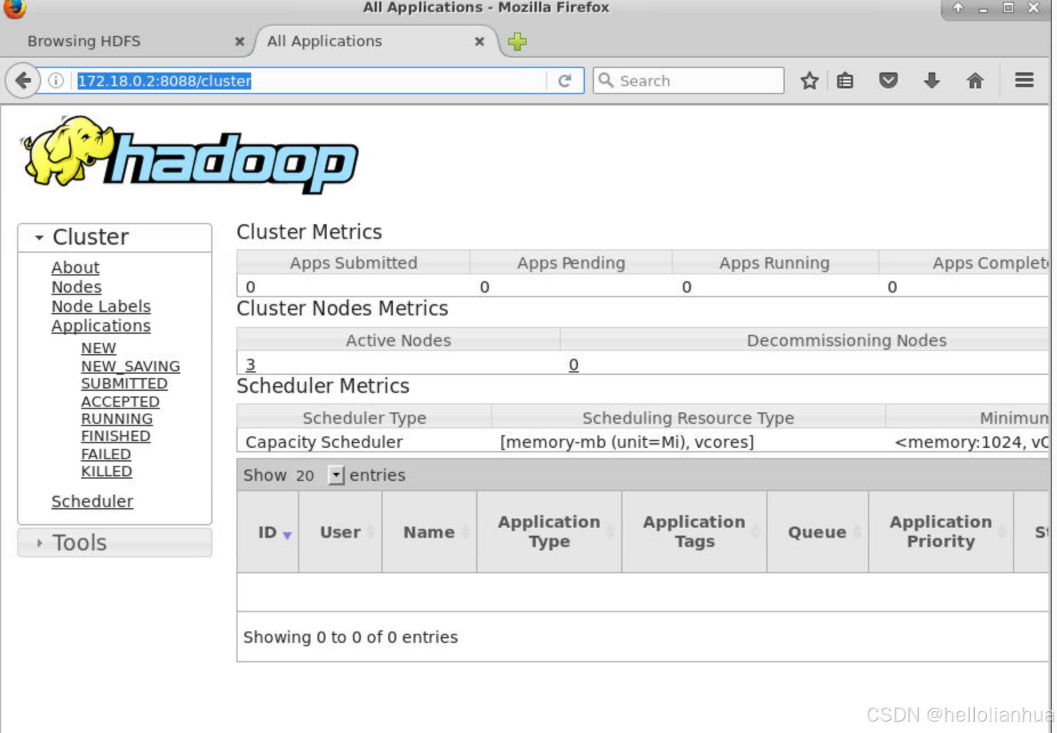The image size is (1057, 733).
Task: Click the Apps Pending header
Action: click(x=571, y=263)
